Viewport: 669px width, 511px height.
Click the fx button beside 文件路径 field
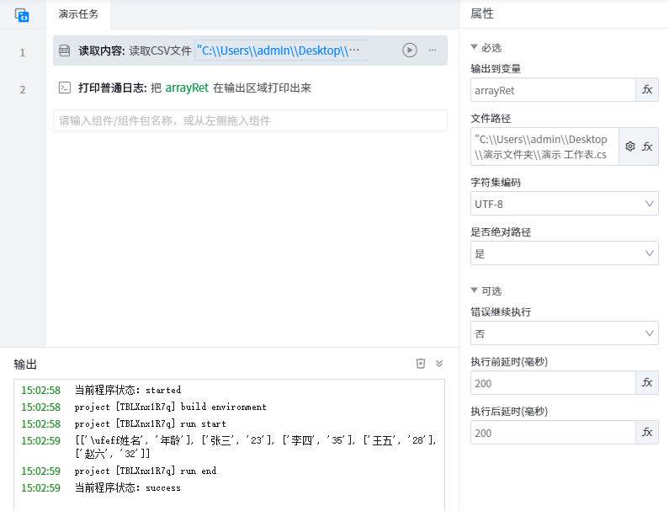(x=647, y=146)
